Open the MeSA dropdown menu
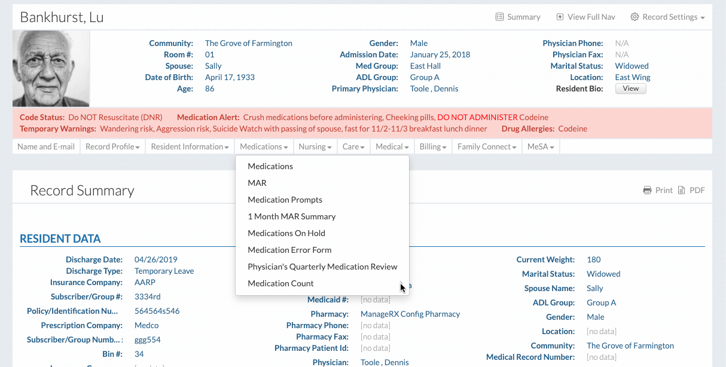Image resolution: width=726 pixels, height=367 pixels. pos(541,147)
